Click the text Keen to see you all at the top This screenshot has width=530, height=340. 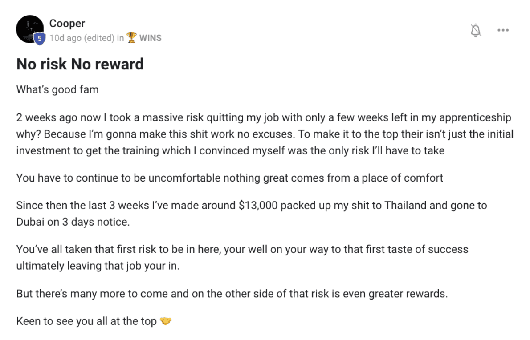pos(86,321)
